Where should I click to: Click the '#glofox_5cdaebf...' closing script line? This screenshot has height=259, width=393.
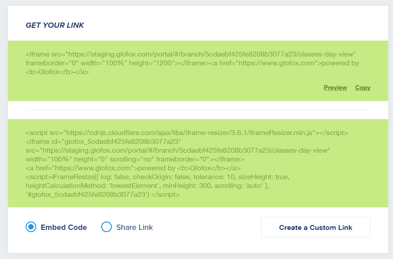[x=103, y=195]
